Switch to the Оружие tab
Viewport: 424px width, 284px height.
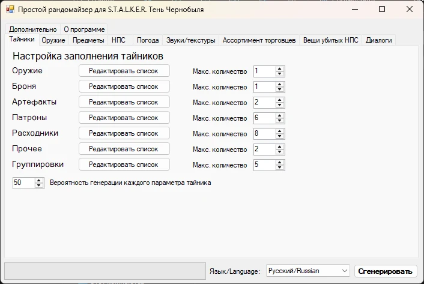click(x=53, y=40)
